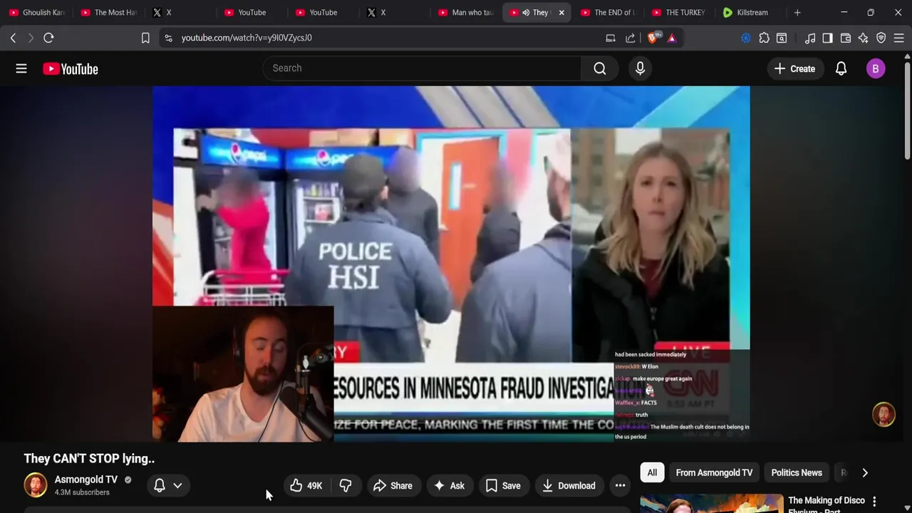The image size is (912, 513).
Task: Open Brave main menu
Action: click(x=899, y=38)
